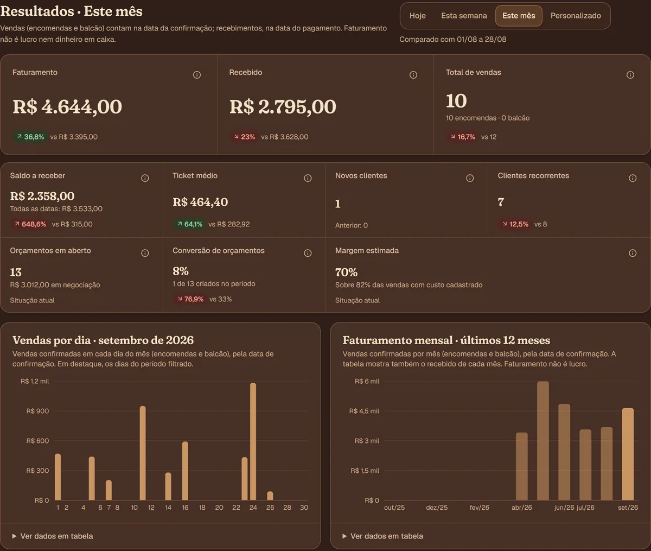Show info for Orçamentos em aberto

pyautogui.click(x=145, y=253)
